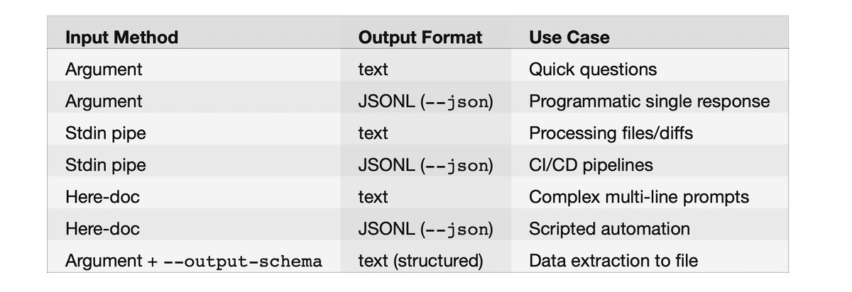Viewport: 852px width, 292px height.
Task: Click Here-doc in the Complex multi-line prompts row
Action: 102,197
